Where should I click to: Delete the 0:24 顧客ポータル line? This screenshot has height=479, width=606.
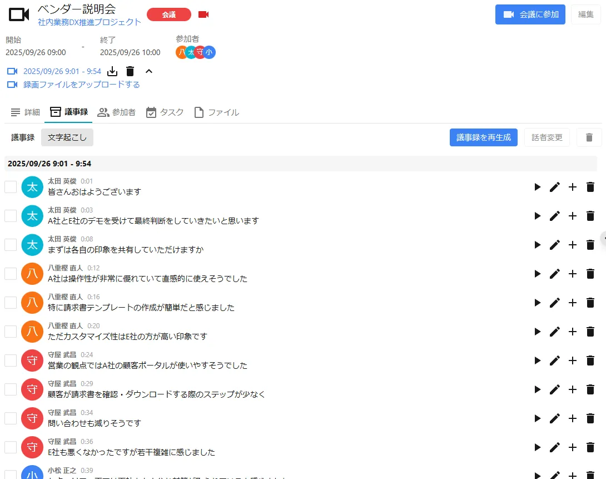coord(590,361)
